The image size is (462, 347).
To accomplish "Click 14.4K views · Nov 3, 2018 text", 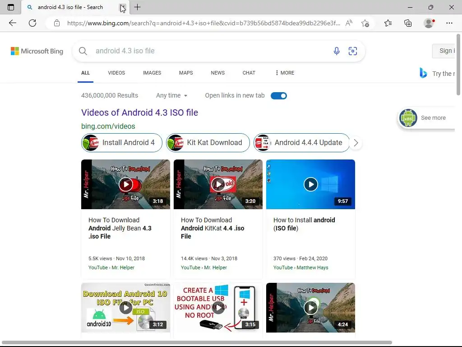I will pos(209,258).
